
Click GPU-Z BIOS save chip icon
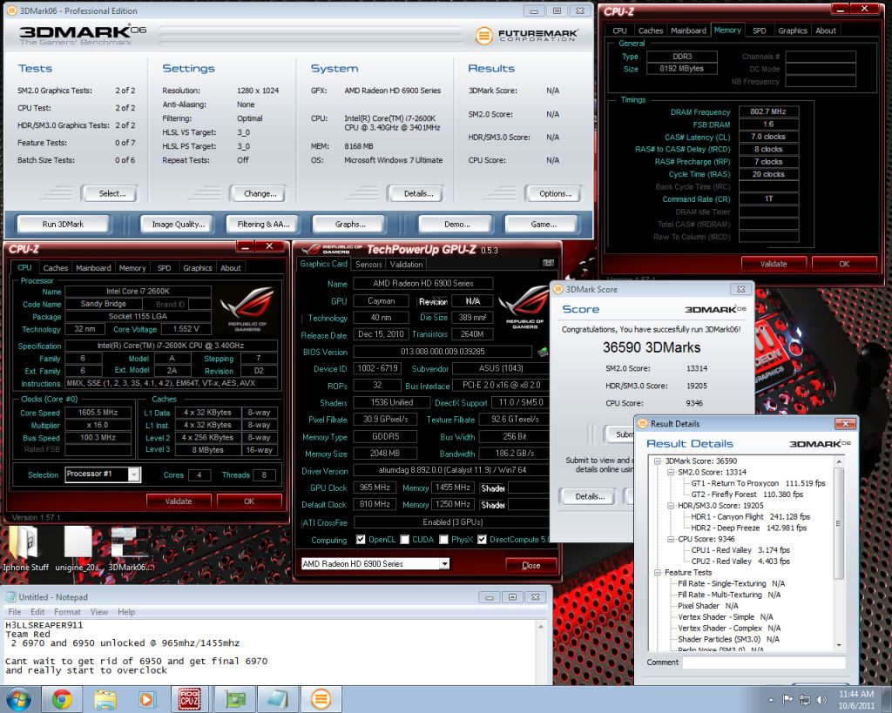pyautogui.click(x=544, y=352)
